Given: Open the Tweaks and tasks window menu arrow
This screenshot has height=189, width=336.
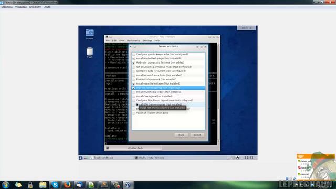Looking at the screenshot, I should [x=131, y=47].
